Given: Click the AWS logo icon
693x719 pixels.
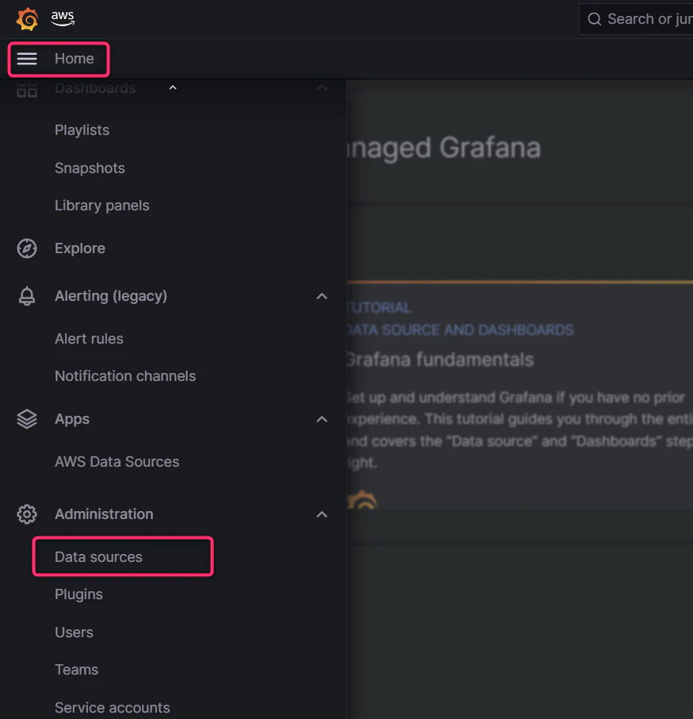Looking at the screenshot, I should 63,18.
